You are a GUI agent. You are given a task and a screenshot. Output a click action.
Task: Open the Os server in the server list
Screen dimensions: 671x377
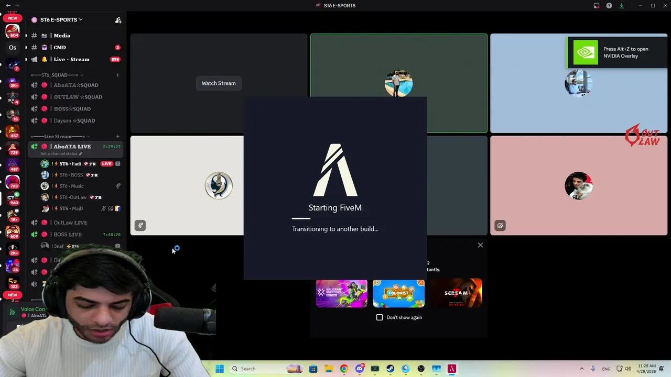click(x=13, y=48)
